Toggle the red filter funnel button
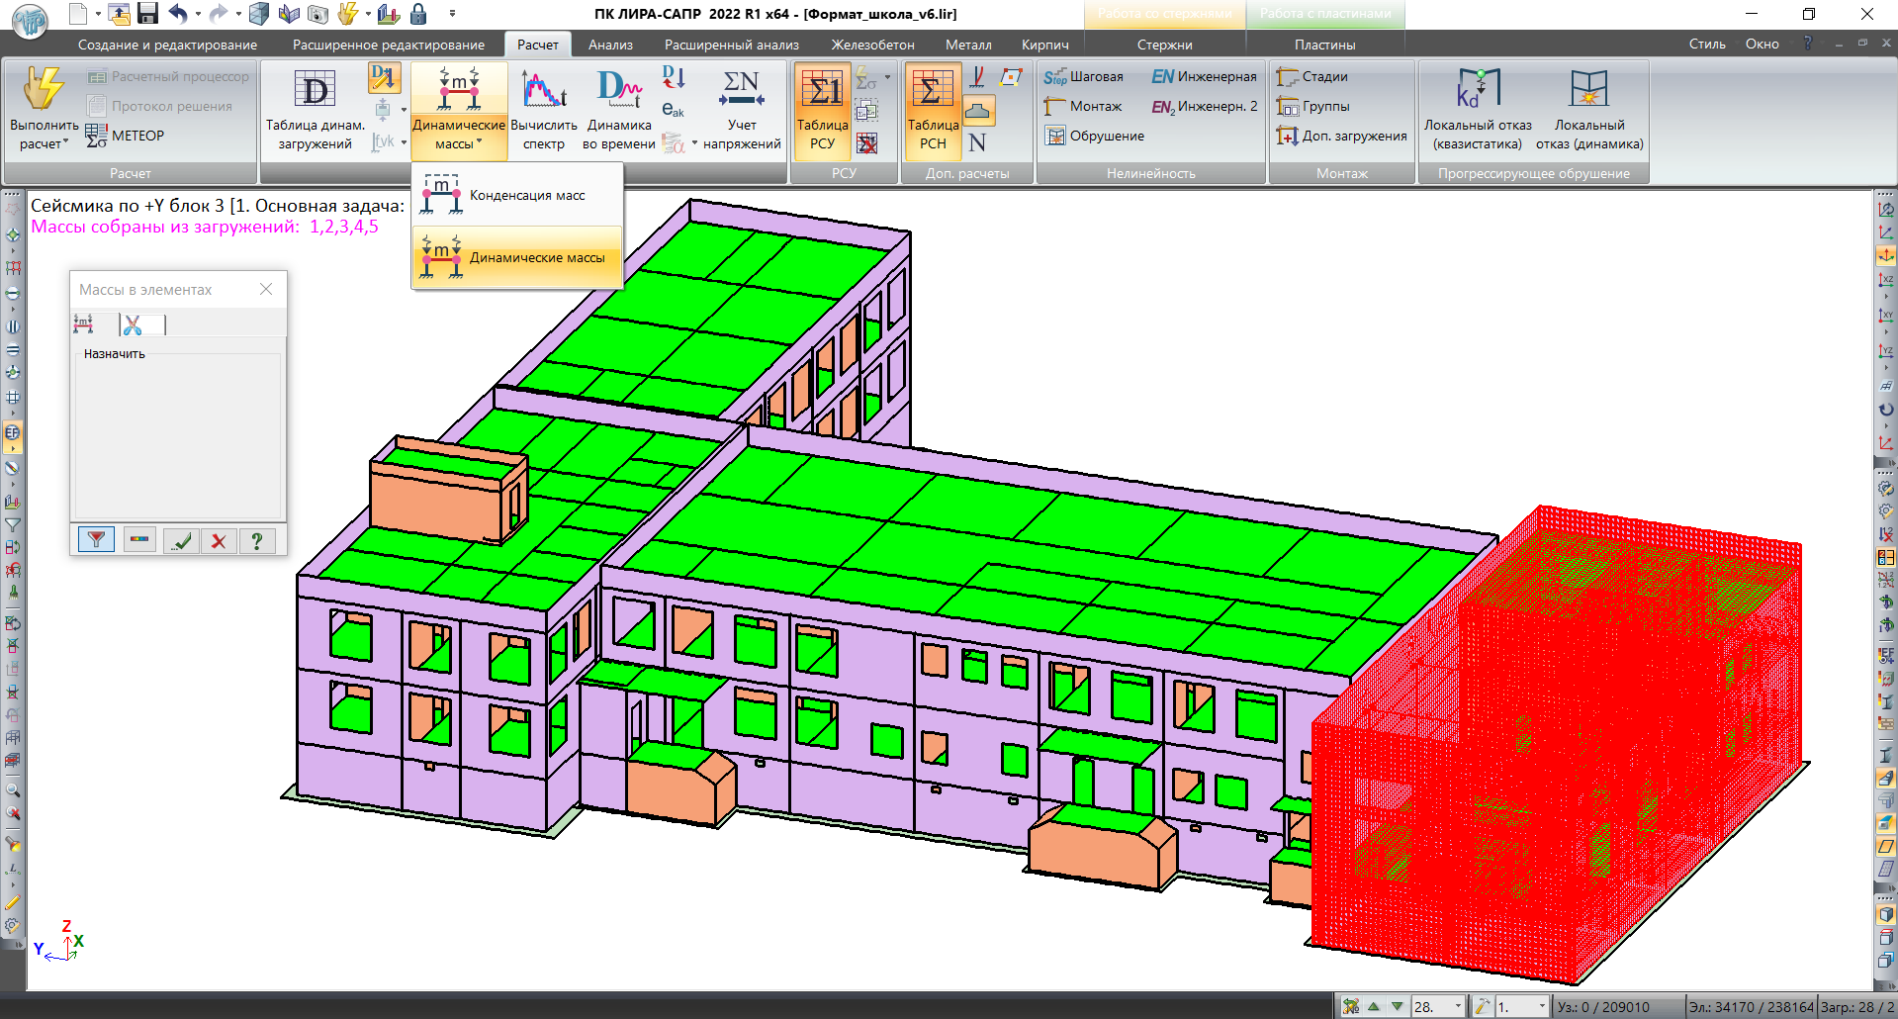 96,540
